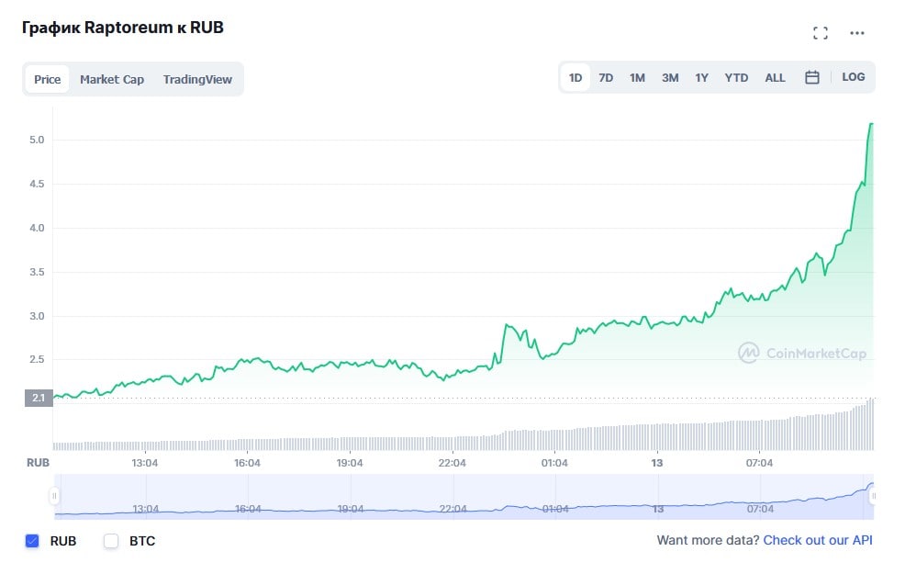905x574 pixels.
Task: Click the 2.1 opening price label
Action: 39,398
